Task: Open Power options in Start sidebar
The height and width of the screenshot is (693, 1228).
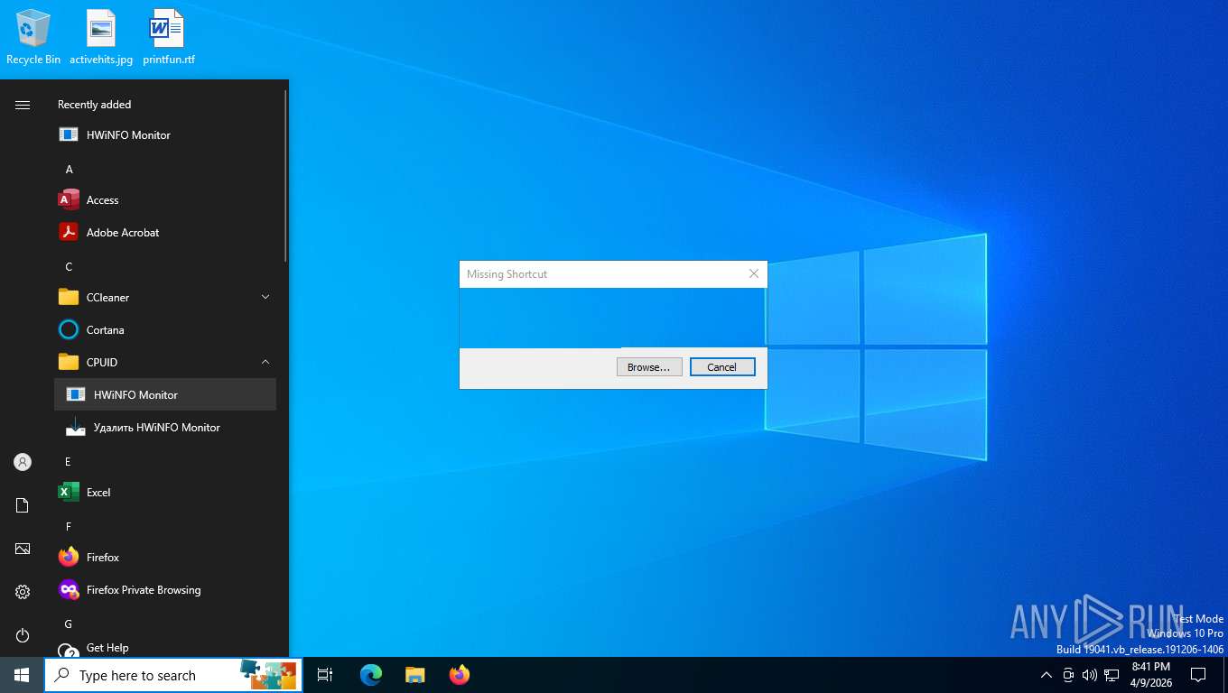Action: tap(23, 635)
